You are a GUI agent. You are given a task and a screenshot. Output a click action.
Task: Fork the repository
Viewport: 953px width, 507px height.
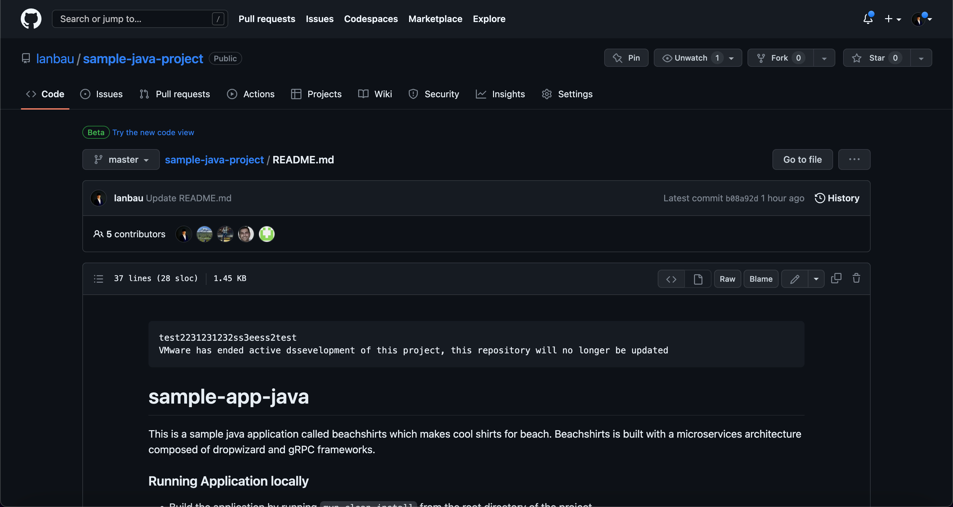click(780, 58)
